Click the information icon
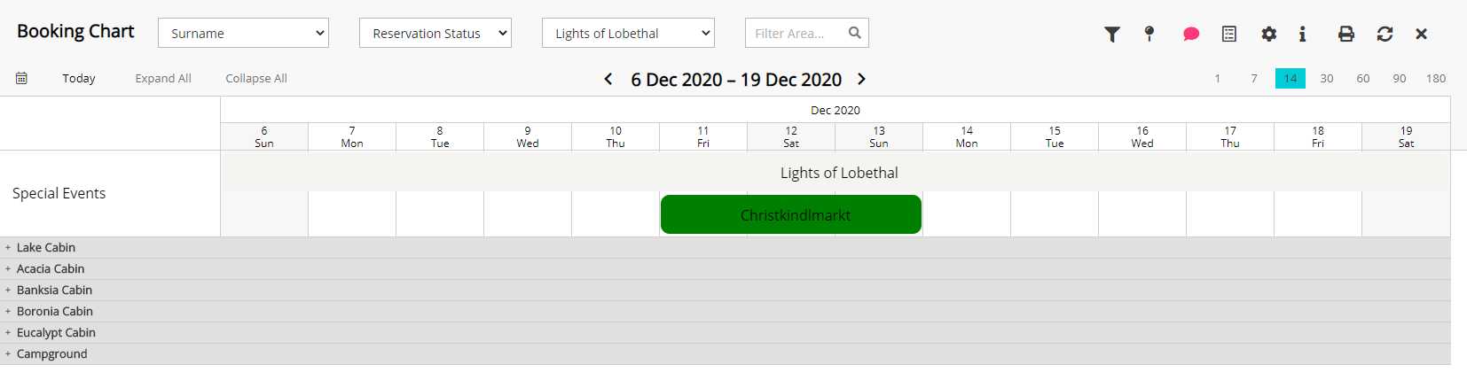The width and height of the screenshot is (1467, 380). [x=1302, y=34]
